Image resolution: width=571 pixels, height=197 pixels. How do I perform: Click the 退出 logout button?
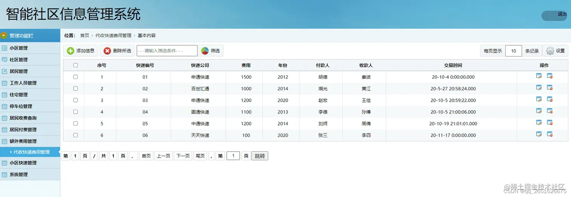coord(554,16)
